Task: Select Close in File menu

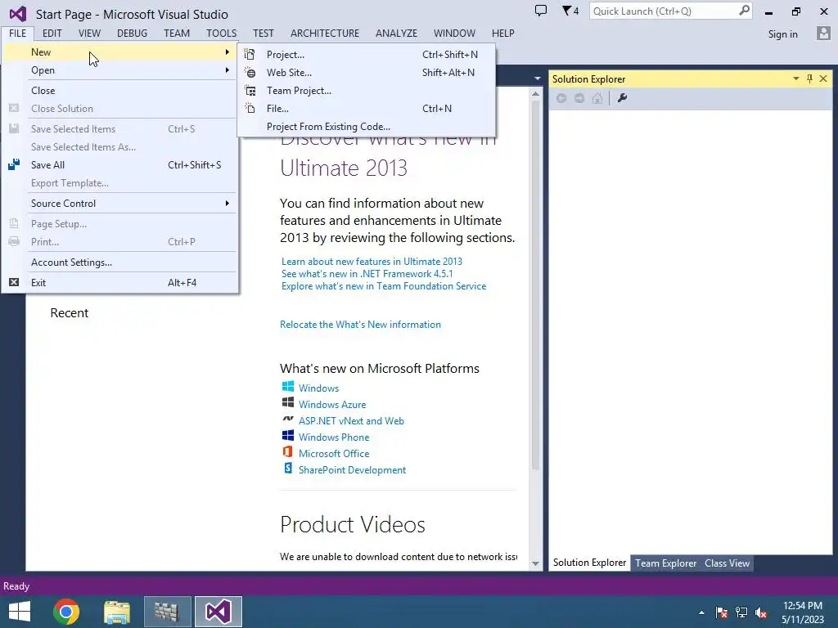Action: [x=120, y=90]
